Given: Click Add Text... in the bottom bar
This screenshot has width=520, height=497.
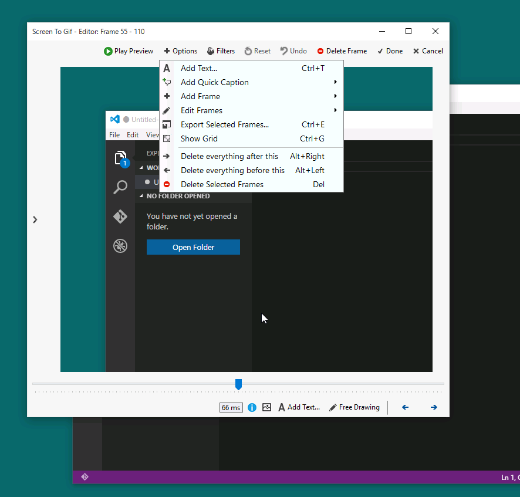Looking at the screenshot, I should click(299, 407).
